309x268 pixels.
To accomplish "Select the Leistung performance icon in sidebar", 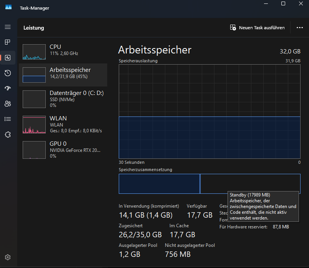I will click(8, 58).
